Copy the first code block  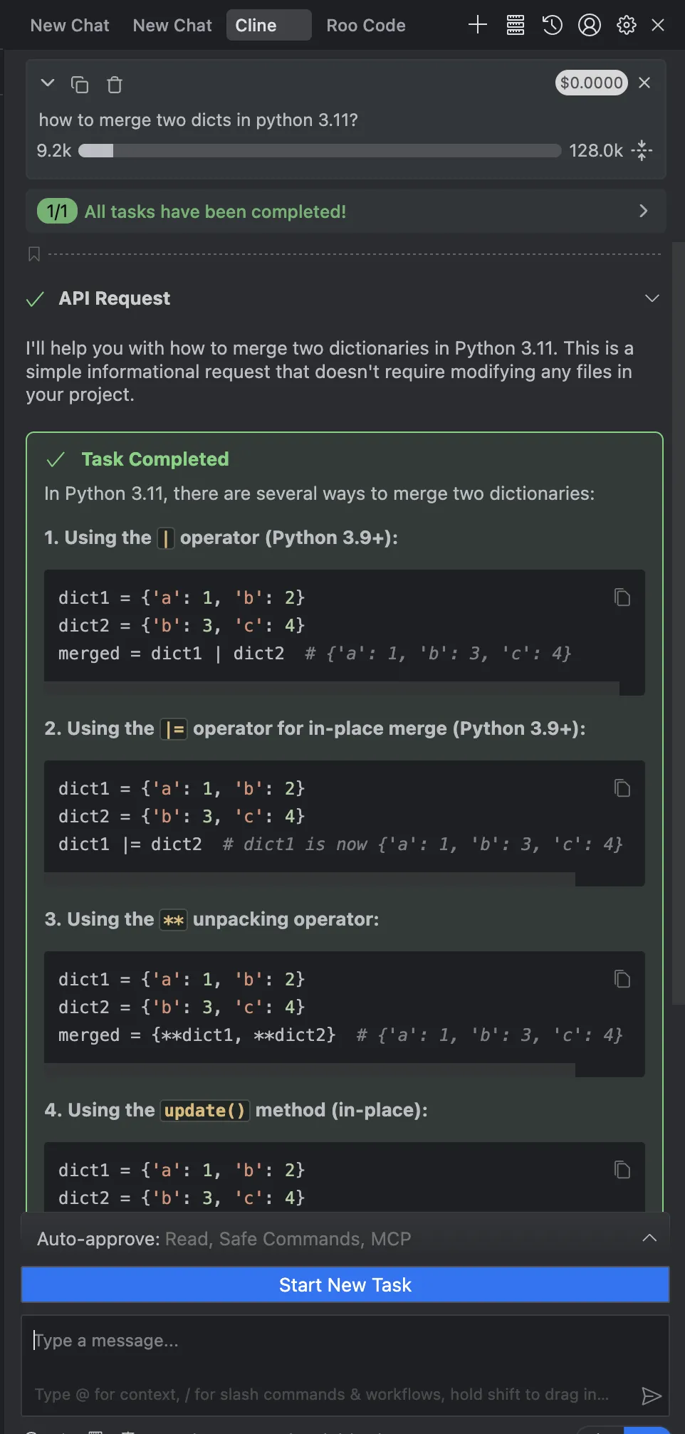coord(622,597)
